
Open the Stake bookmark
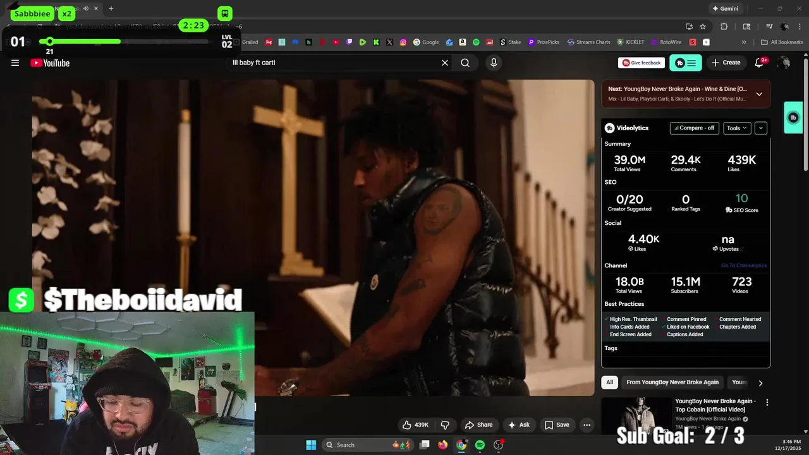[511, 42]
